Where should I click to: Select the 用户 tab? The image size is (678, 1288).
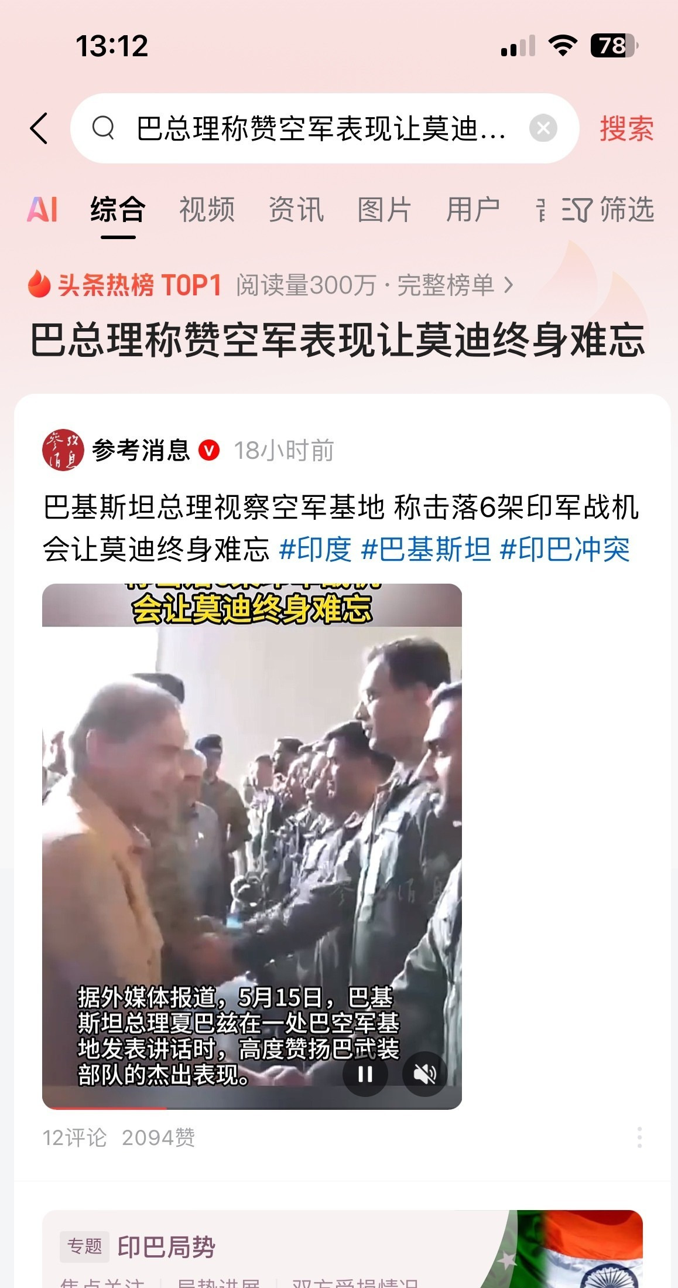tap(473, 209)
